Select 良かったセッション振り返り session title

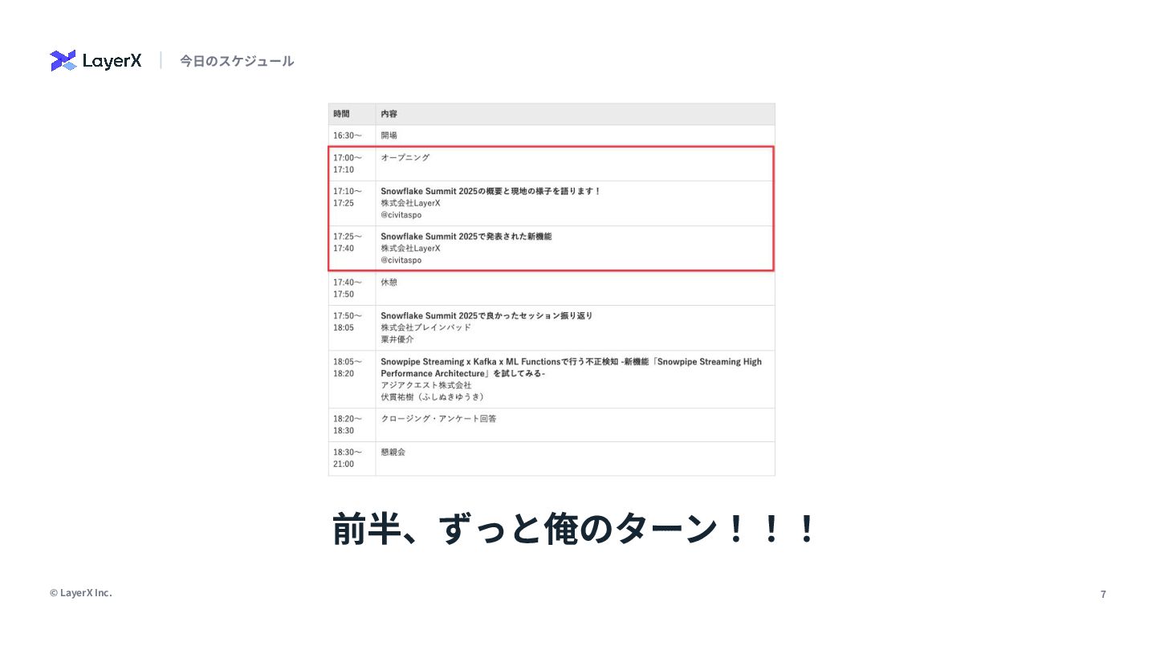(x=486, y=316)
